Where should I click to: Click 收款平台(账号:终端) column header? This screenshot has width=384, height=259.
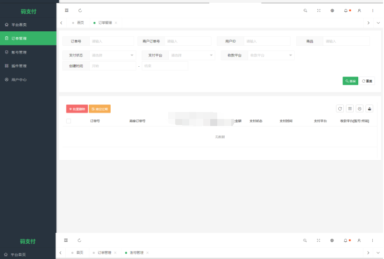(355, 121)
